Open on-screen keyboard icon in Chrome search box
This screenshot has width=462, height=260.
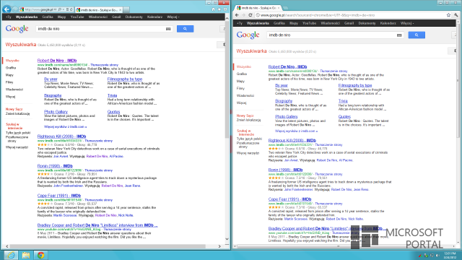click(x=399, y=35)
